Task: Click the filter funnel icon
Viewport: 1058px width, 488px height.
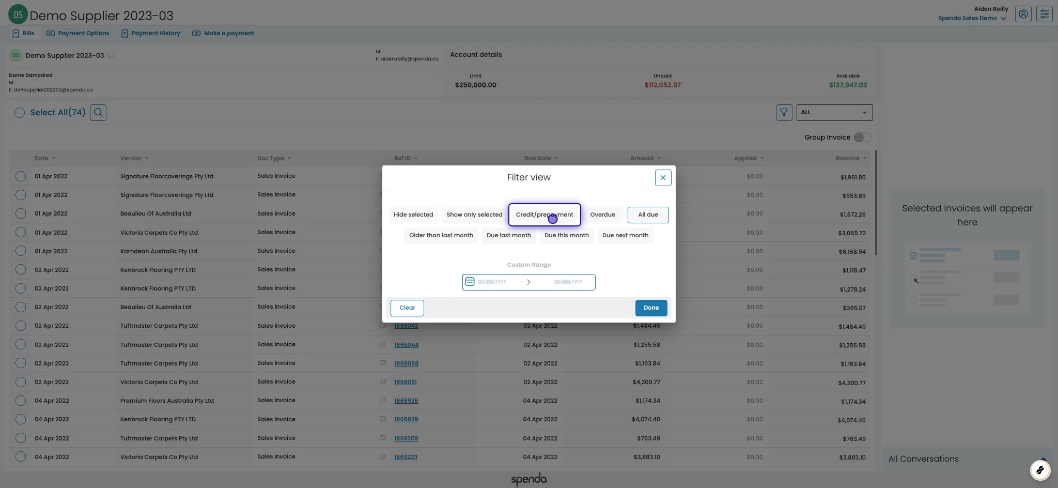Action: click(x=784, y=113)
